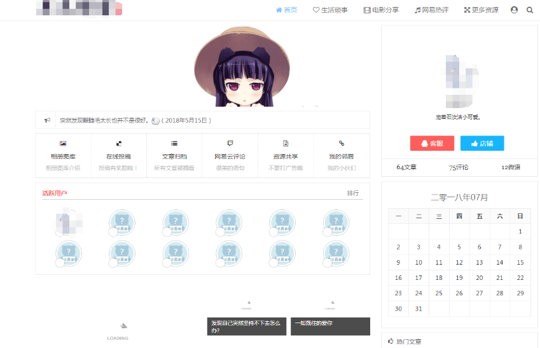The image size is (540, 348).
Task: Click the 相册图库介绍 subtitle
Action: pos(63,168)
